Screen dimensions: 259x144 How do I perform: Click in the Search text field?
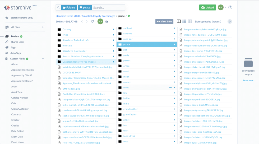coord(108,7)
